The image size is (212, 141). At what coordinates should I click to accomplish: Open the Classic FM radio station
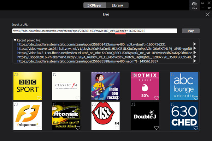tap(66, 86)
